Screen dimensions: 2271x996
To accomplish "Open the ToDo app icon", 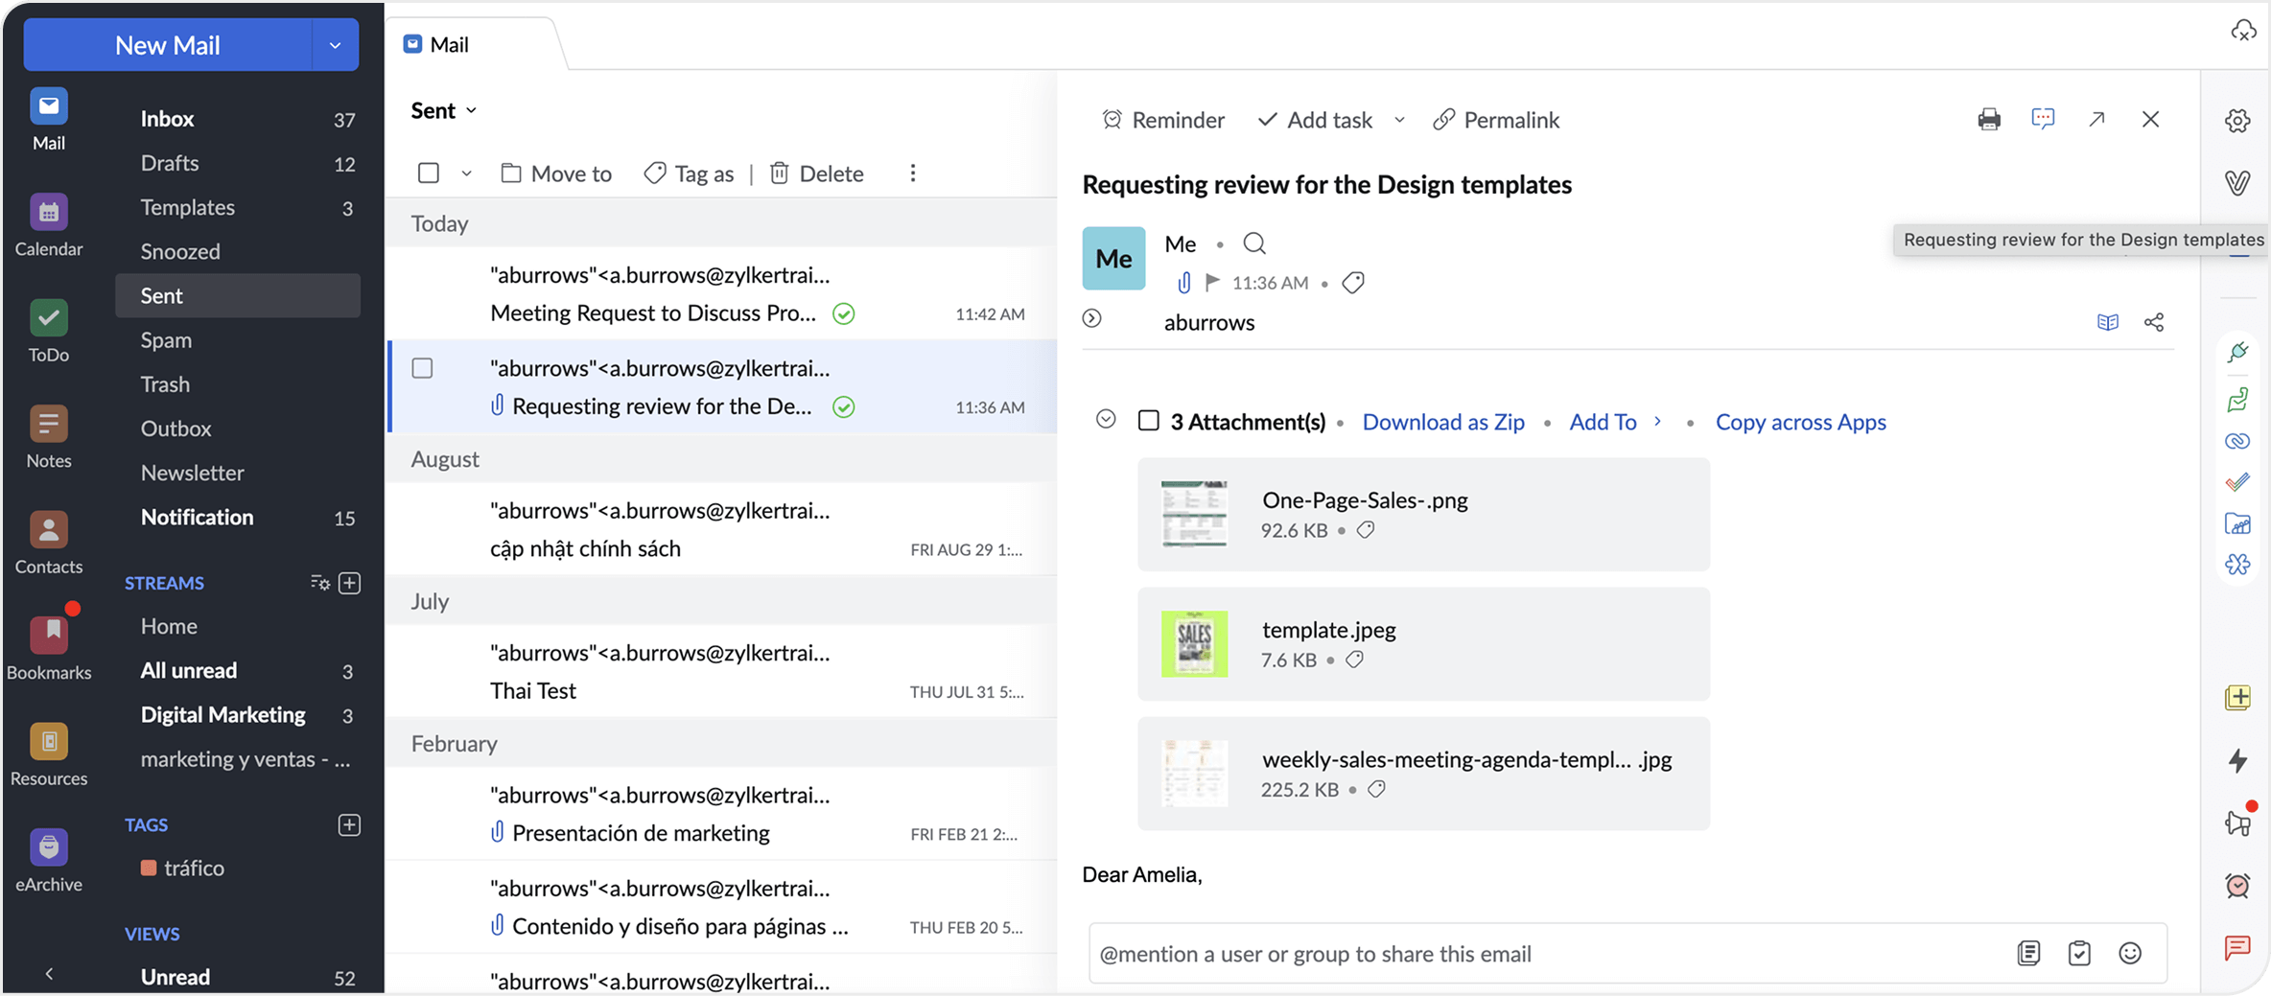I will 48,319.
